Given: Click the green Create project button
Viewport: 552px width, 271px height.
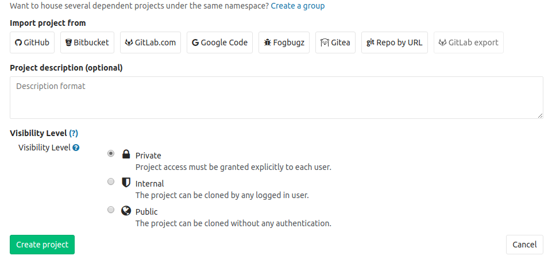Looking at the screenshot, I should click(x=43, y=245).
